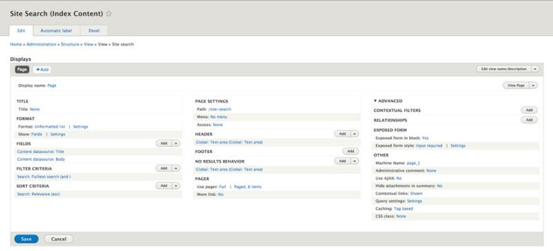Add a Header item
Image resolution: width=553 pixels, height=251 pixels.
342,134
